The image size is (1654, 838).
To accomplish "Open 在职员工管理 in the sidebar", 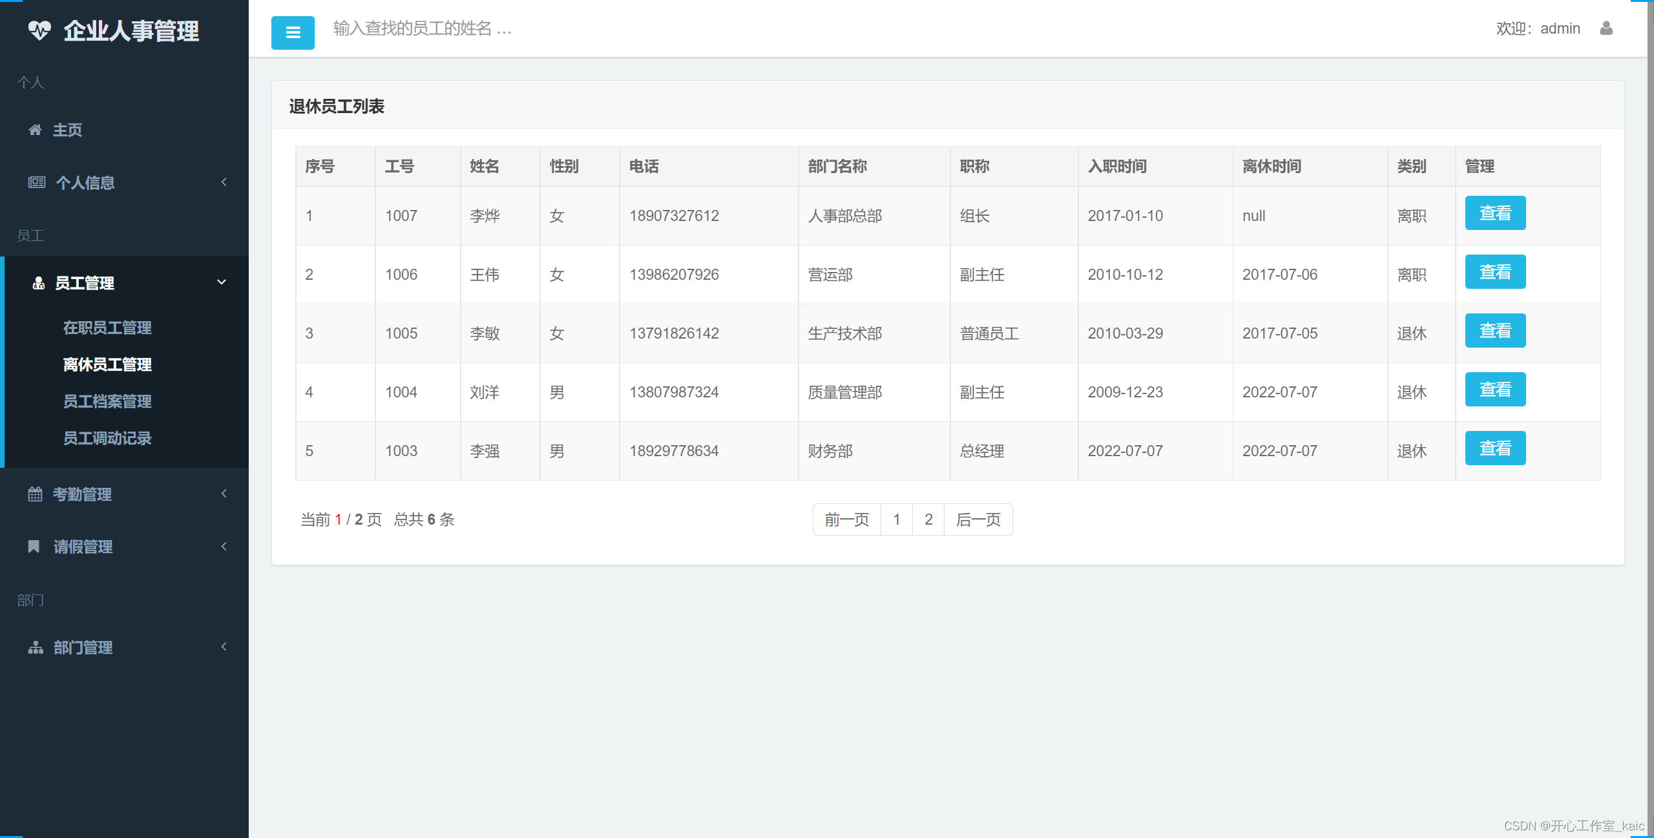I will coord(107,328).
